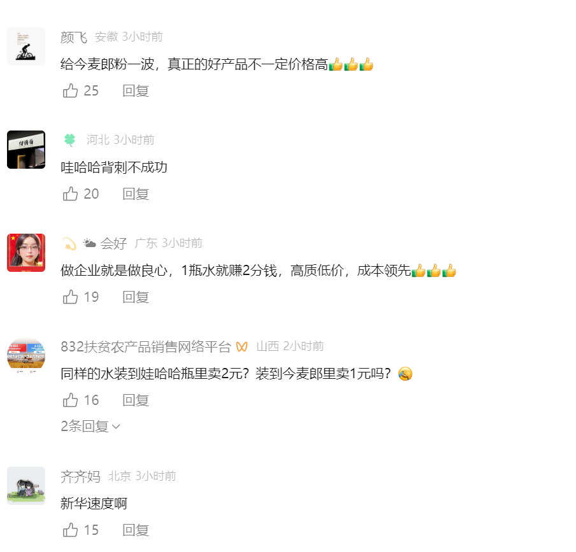Open 颜飞's profile via username
Image resolution: width=576 pixels, height=552 pixels.
coord(74,37)
